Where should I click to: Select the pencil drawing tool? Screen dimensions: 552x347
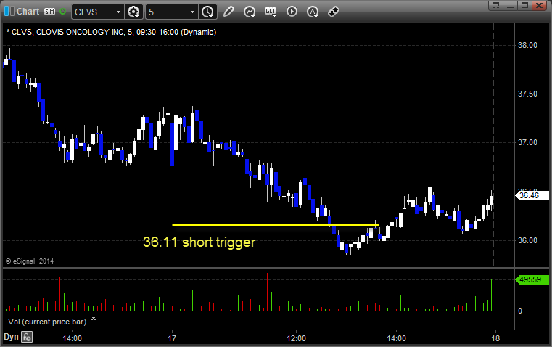[x=228, y=12]
